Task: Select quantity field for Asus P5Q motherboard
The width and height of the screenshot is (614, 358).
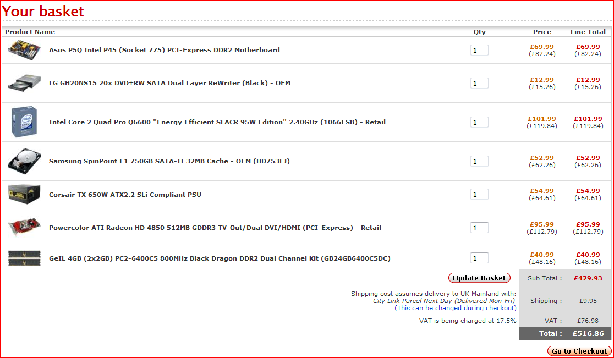Action: tap(479, 50)
